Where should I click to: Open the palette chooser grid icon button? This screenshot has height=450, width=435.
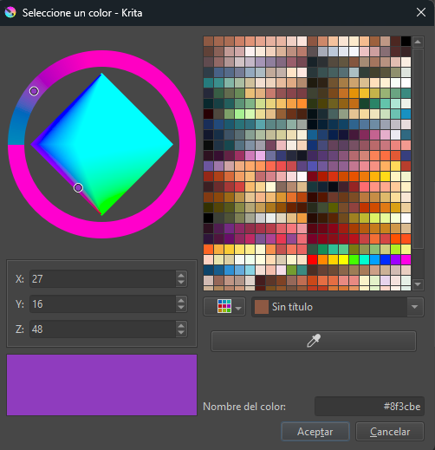(224, 307)
